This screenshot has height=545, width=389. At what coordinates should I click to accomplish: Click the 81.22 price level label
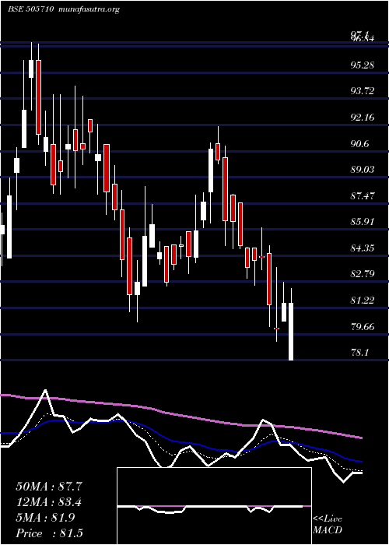point(363,301)
